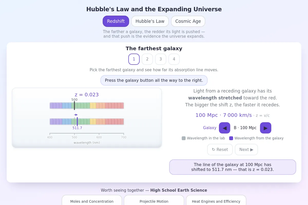This screenshot has height=205, width=308.
Task: Click the small redshift arrow above the galaxy spectrum
Action: (76, 115)
